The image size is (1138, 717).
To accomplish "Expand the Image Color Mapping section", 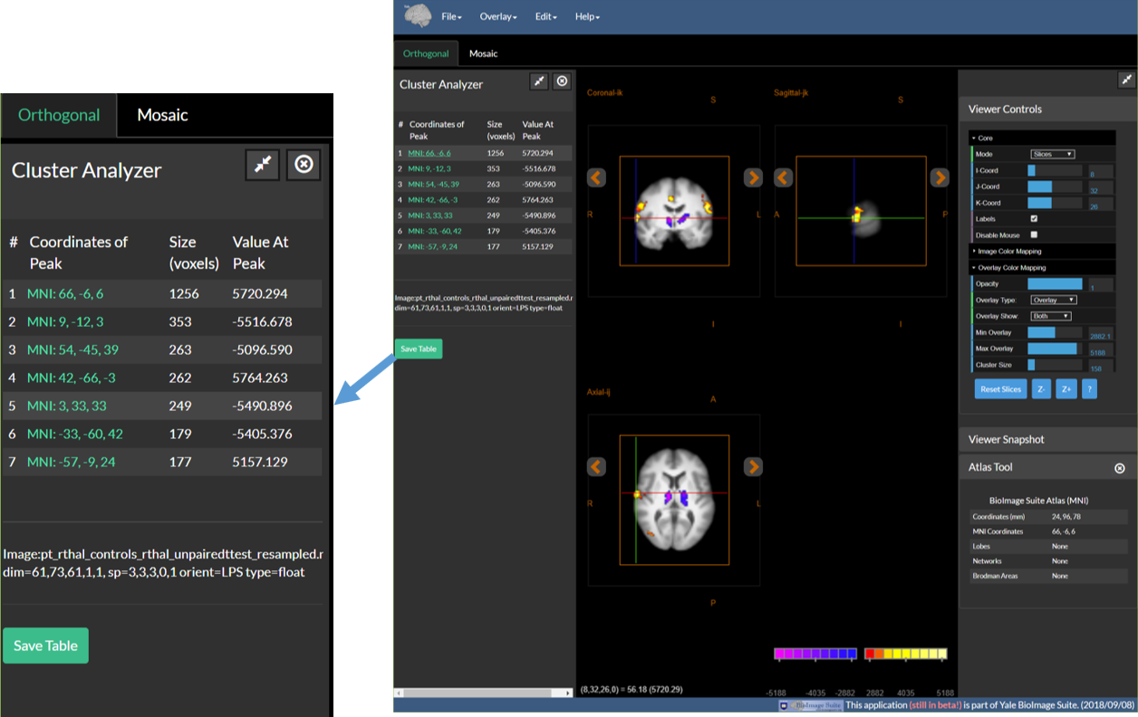I will click(x=1009, y=251).
